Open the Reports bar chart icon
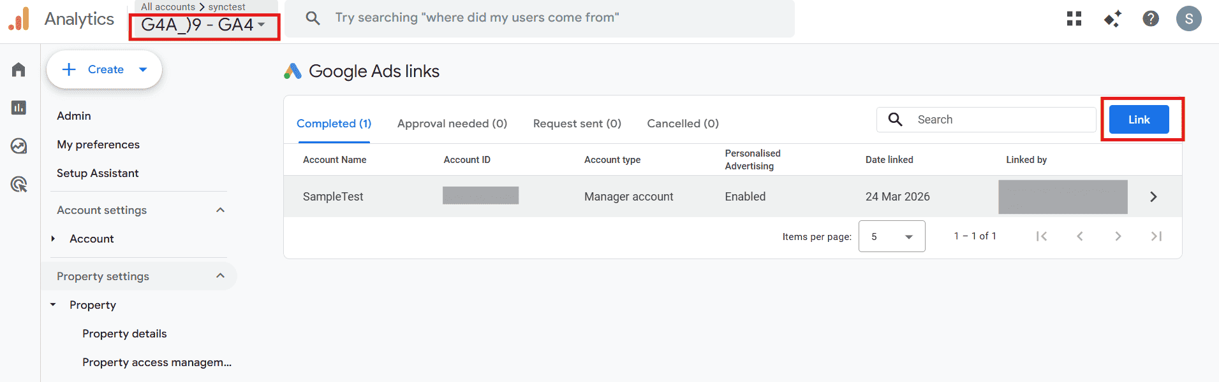Image resolution: width=1219 pixels, height=382 pixels. pyautogui.click(x=18, y=108)
